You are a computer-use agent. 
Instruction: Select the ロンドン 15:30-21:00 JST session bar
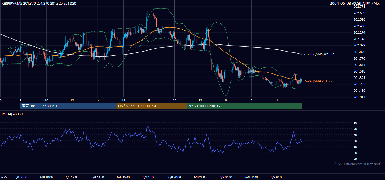152,106
